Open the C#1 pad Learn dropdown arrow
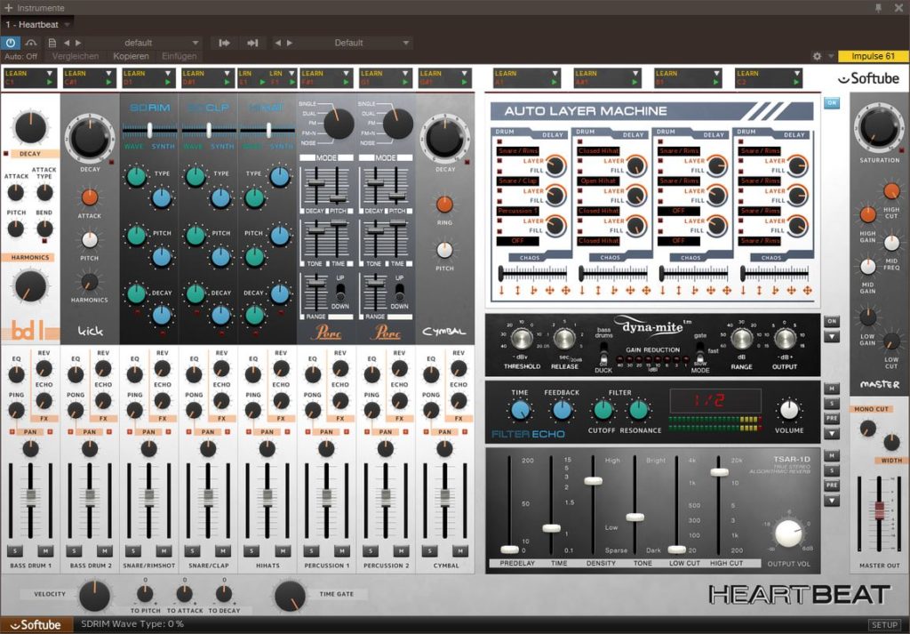This screenshot has width=910, height=634. click(x=108, y=73)
